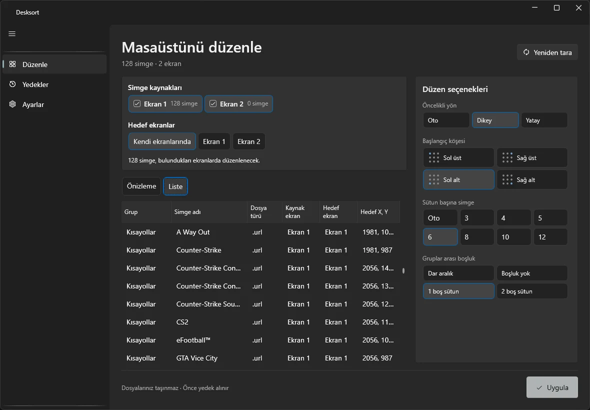Select 2 boş sütun spacing

(x=532, y=291)
